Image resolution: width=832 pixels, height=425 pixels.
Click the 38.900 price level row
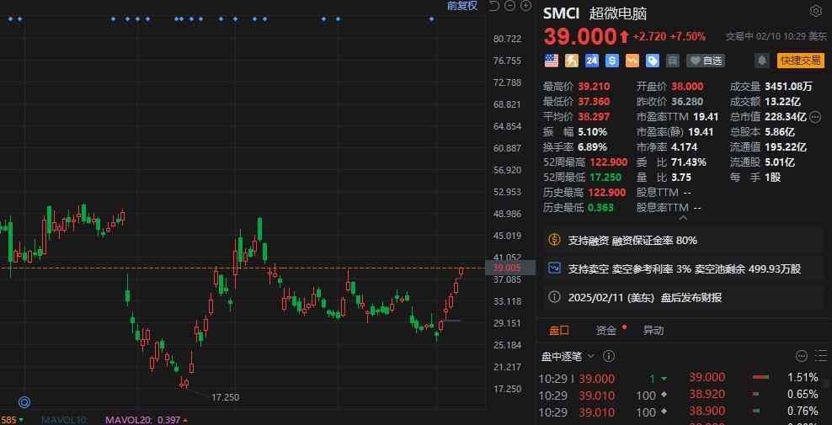(754, 412)
